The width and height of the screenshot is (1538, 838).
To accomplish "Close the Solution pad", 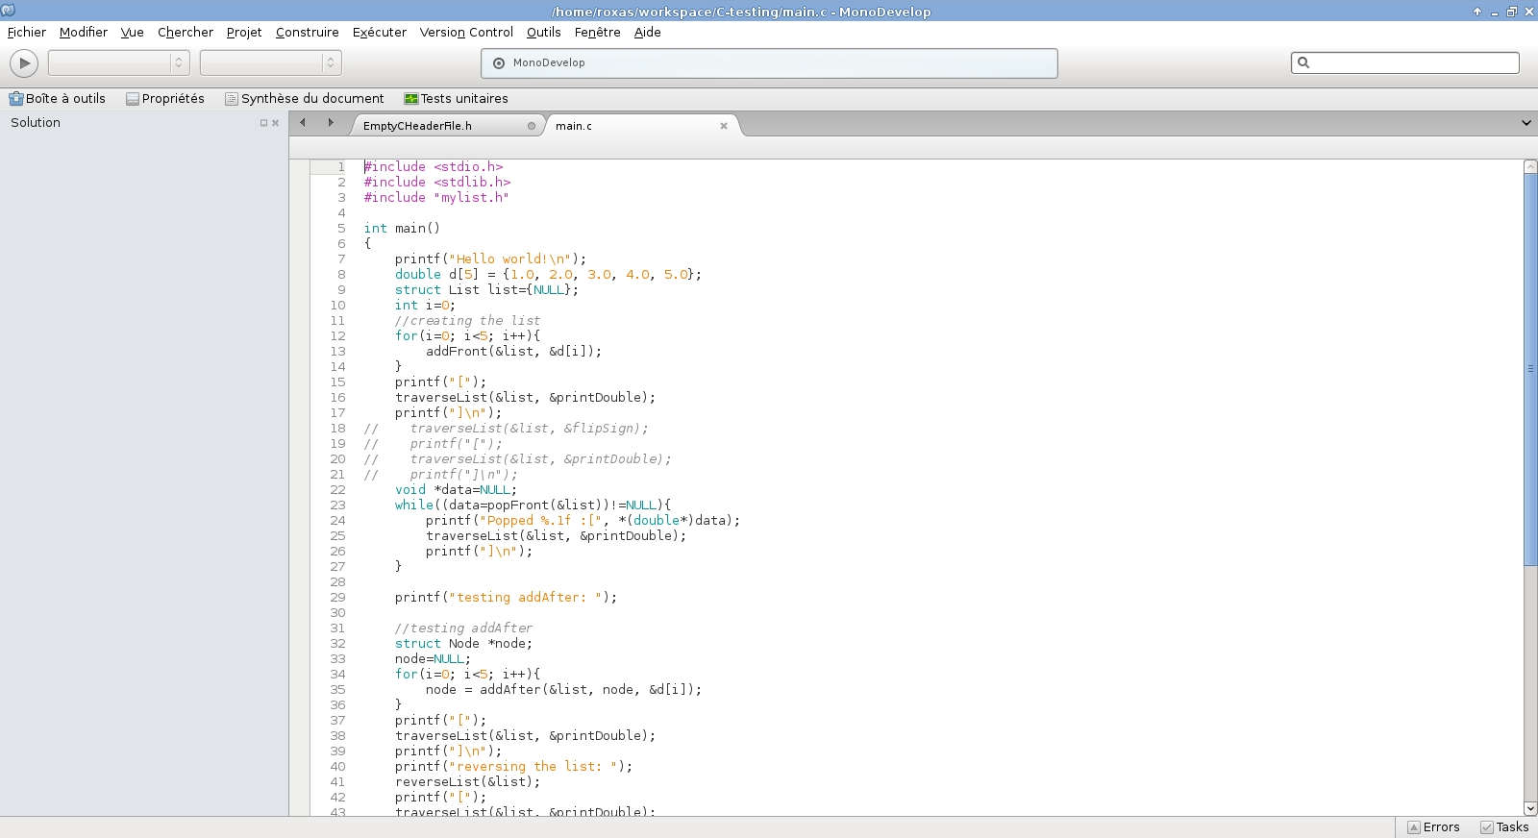I will (x=275, y=123).
